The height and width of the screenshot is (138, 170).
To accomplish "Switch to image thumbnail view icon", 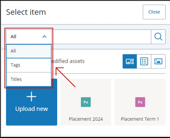I will tap(158, 61).
